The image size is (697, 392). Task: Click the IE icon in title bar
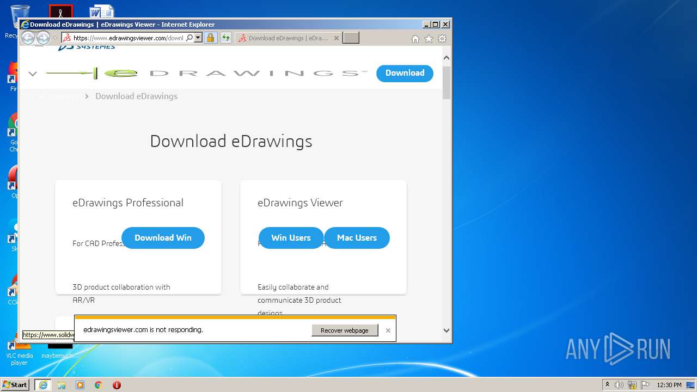click(x=25, y=24)
